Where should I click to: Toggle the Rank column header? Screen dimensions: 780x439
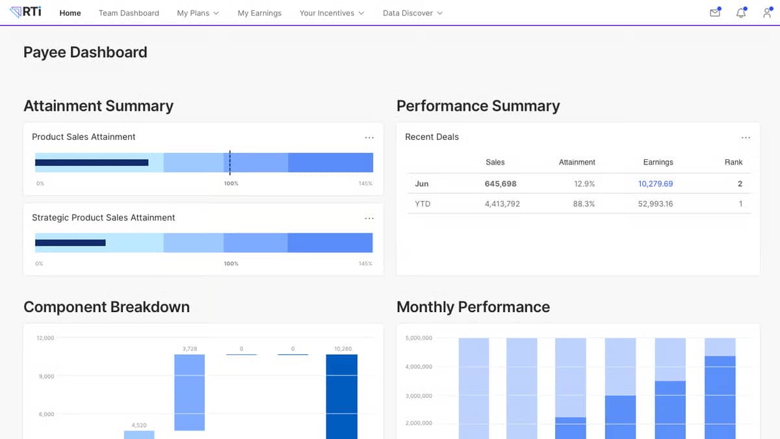click(x=733, y=162)
